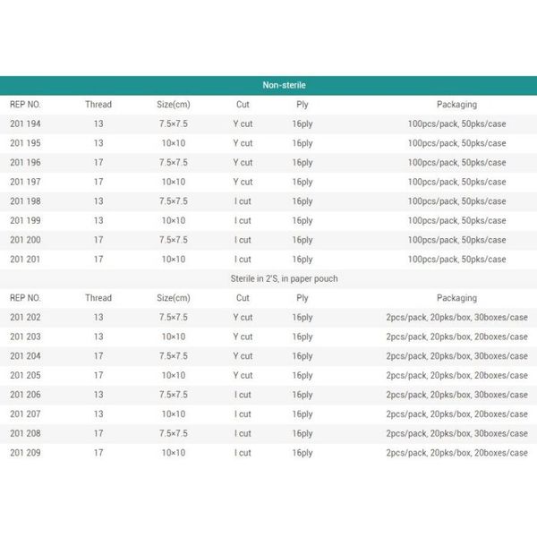
Task: Click the packaging cell in row 201 194
Action: (x=456, y=124)
